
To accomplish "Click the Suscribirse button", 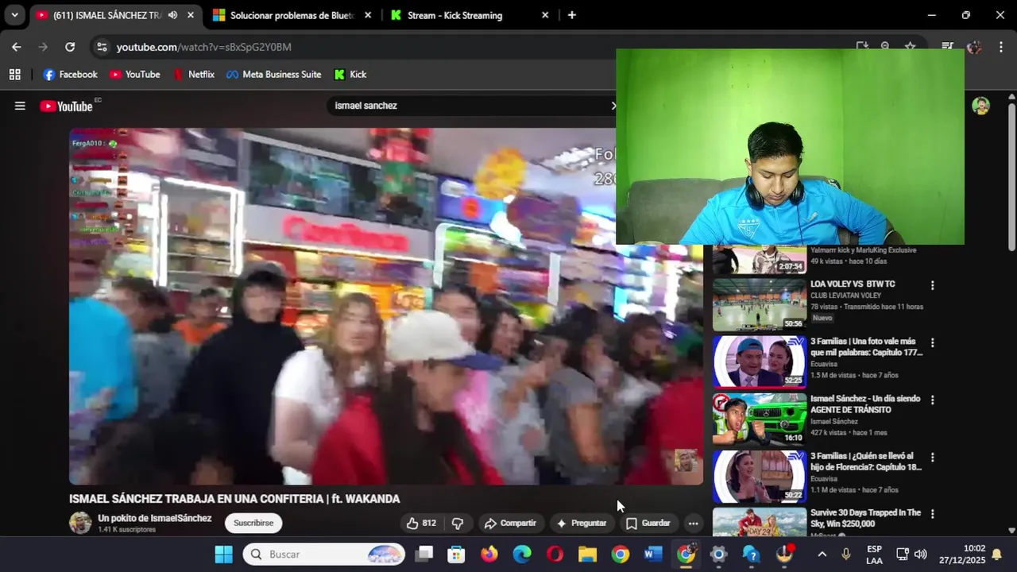I will pyautogui.click(x=253, y=523).
